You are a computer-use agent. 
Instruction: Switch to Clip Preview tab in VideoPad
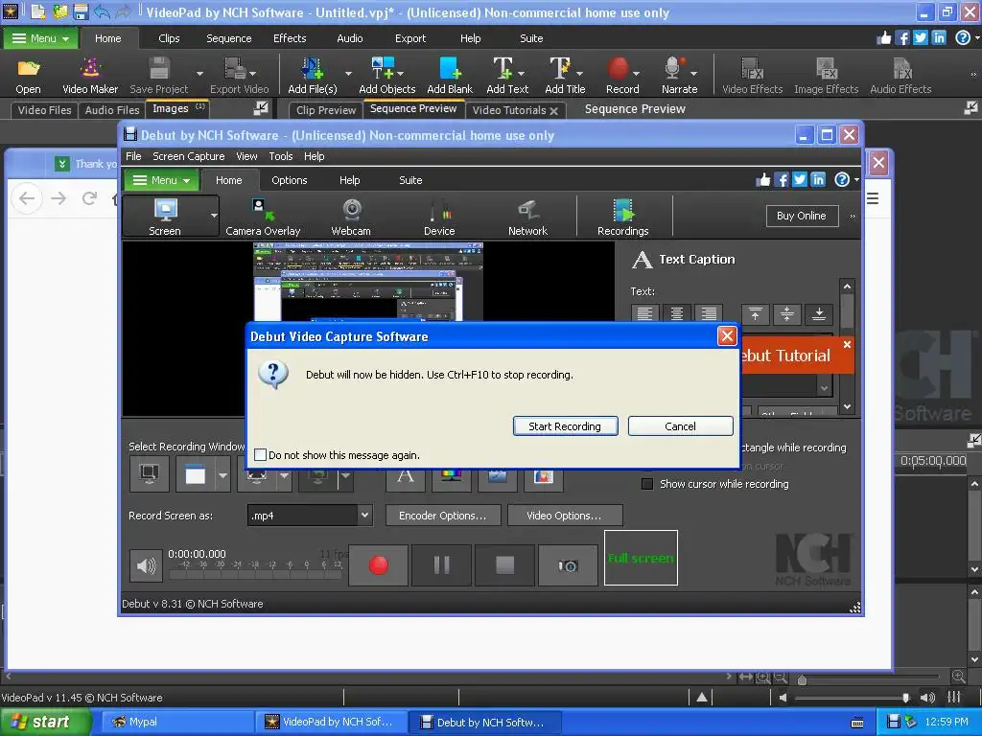tap(326, 110)
